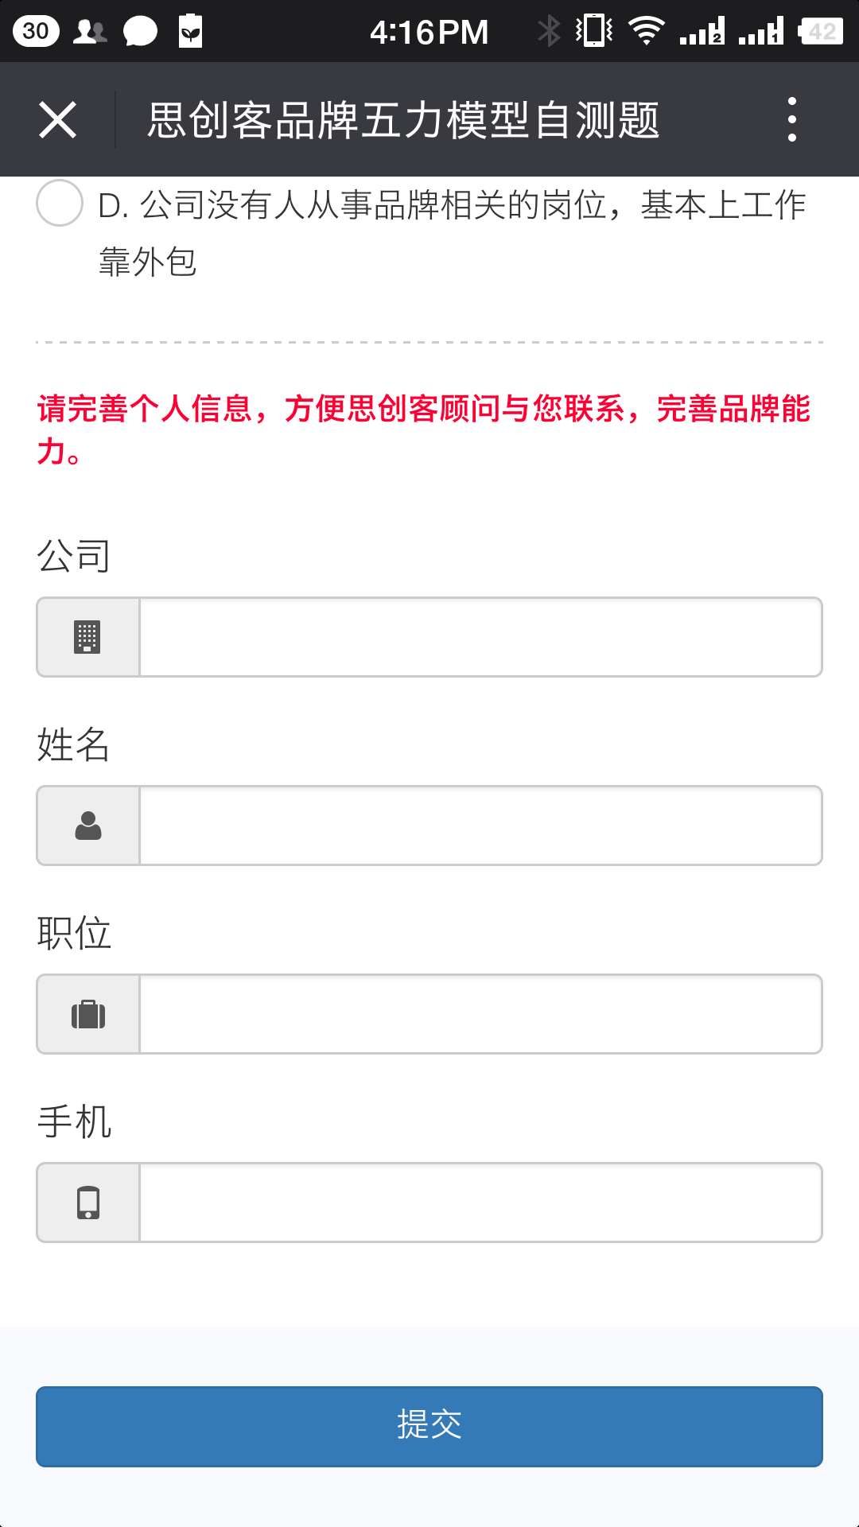Focus the 手机 phone number input field
The height and width of the screenshot is (1527, 859).
(x=480, y=1203)
